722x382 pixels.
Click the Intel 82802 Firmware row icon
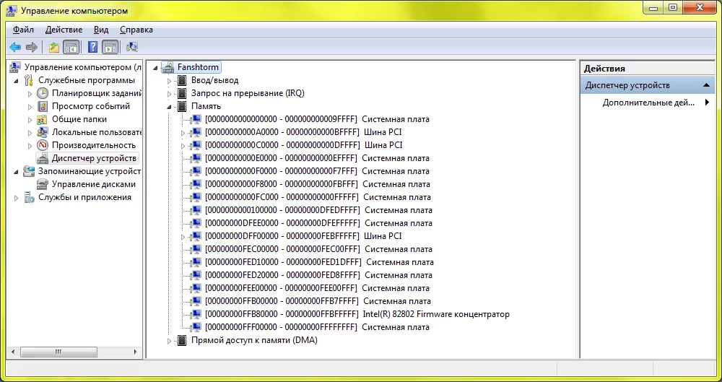click(x=196, y=314)
